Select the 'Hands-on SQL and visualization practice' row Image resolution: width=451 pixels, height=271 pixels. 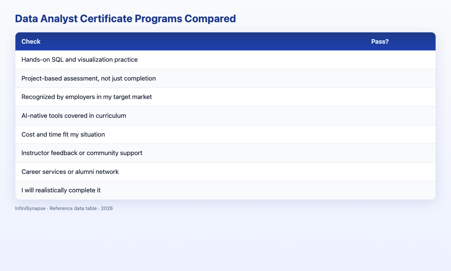(225, 60)
